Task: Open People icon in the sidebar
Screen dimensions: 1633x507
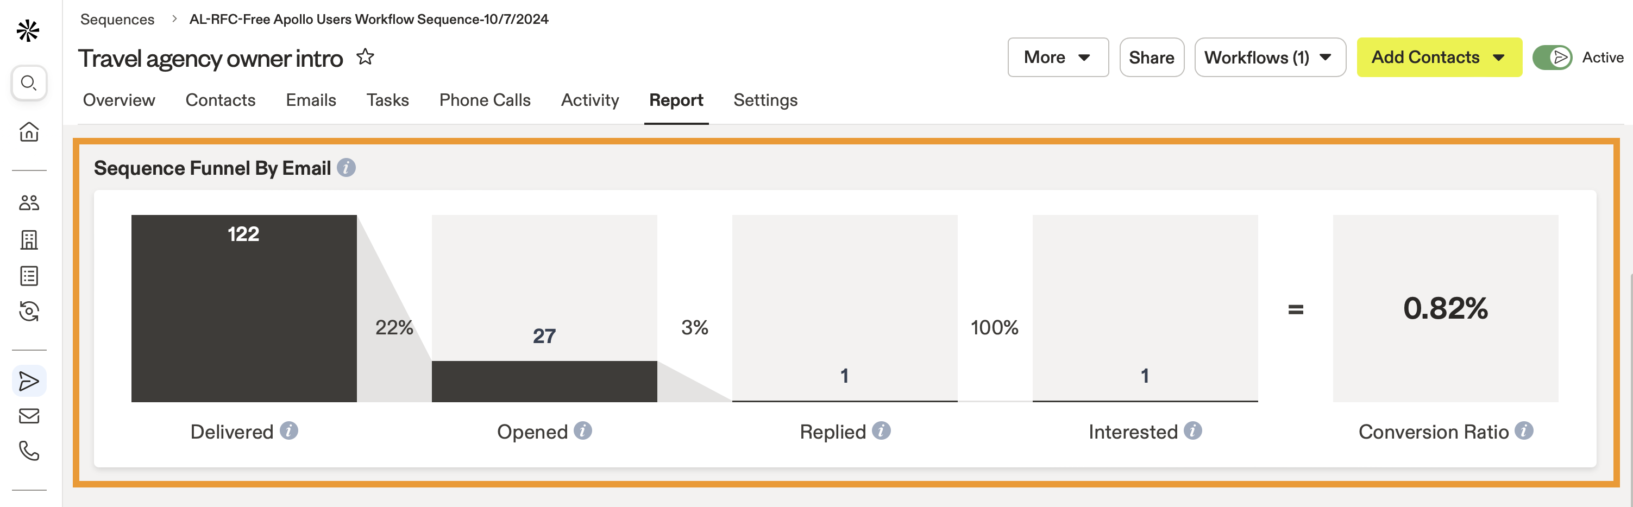Action: (29, 203)
